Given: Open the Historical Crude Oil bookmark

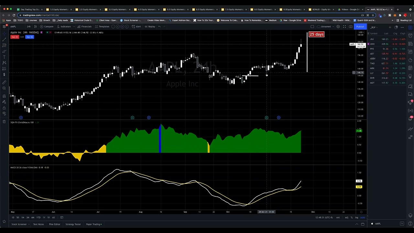Looking at the screenshot, I should [81, 20].
